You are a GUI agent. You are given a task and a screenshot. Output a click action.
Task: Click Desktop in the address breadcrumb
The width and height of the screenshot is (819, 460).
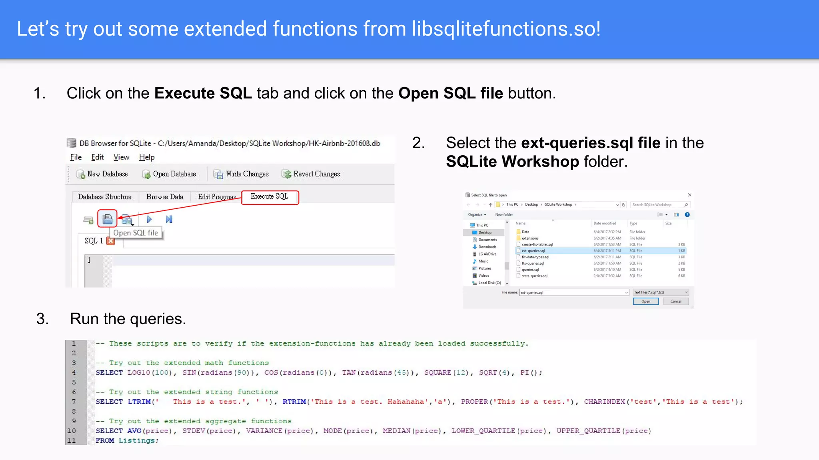531,205
